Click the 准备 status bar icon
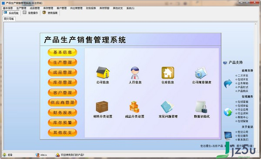The image size is (261, 159). click(x=4, y=155)
